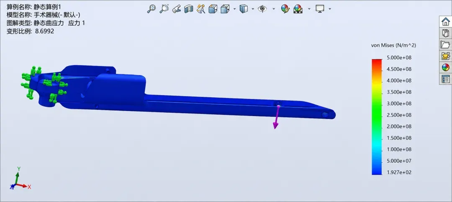The image size is (452, 202).
Task: Click the legend value 4.000e+08
Action: 399,81
